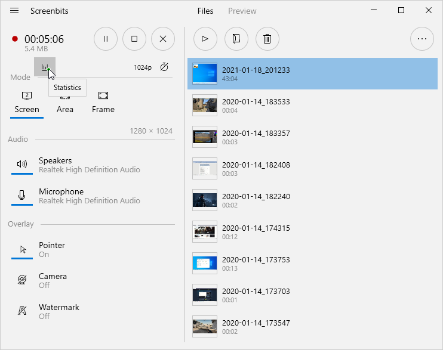Delete the selected recording
Screen dimensions: 443x350
coord(267,39)
